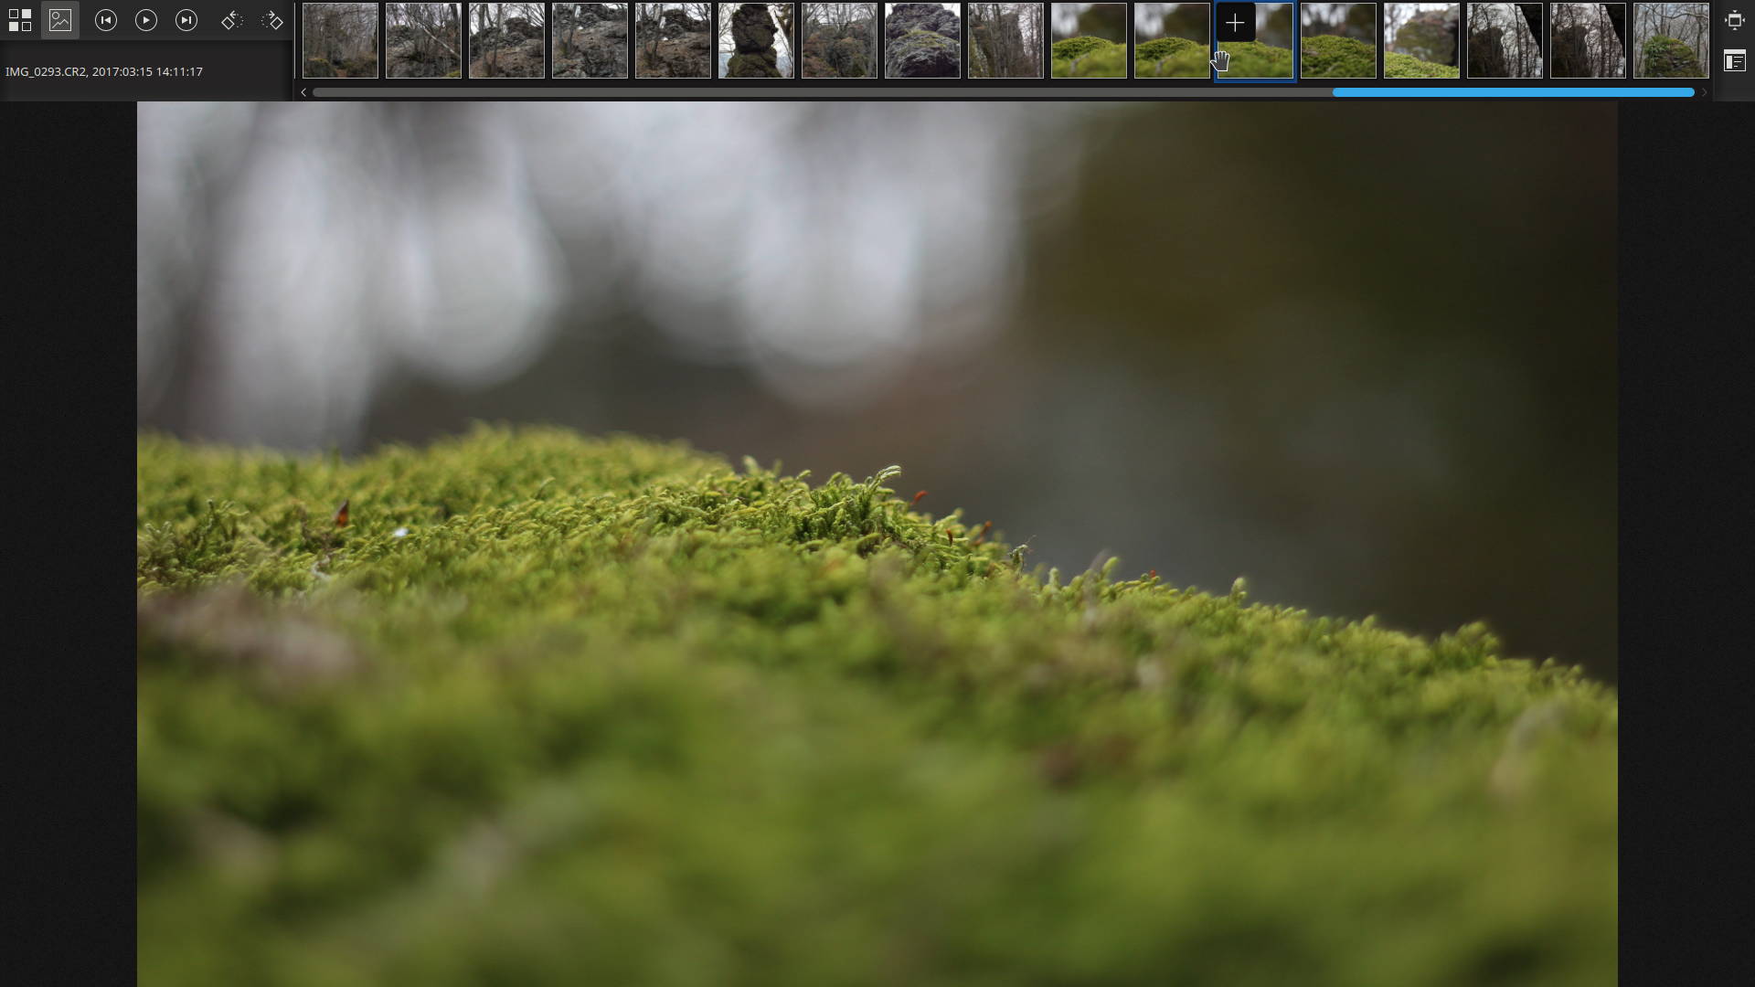This screenshot has width=1755, height=987.
Task: Go to the previous image
Action: pyautogui.click(x=106, y=20)
